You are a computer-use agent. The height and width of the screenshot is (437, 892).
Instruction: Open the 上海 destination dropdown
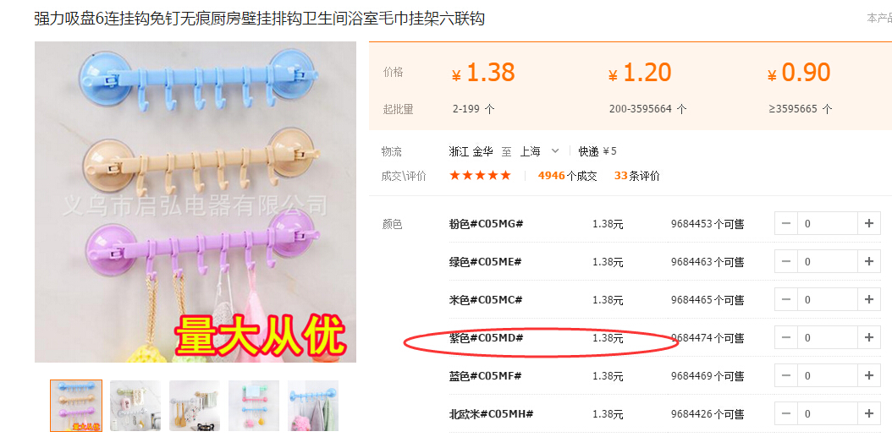click(x=539, y=151)
